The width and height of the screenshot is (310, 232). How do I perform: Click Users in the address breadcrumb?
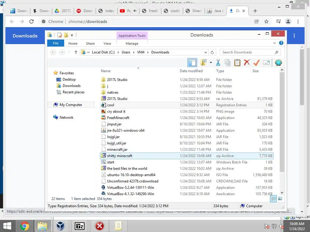(126, 52)
